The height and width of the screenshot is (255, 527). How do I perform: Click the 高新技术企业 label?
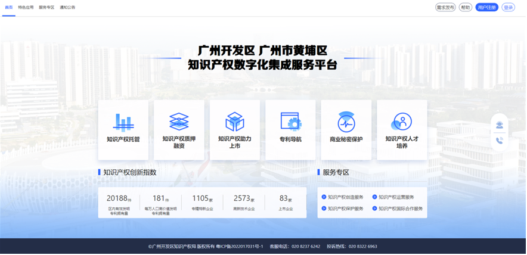coord(244,209)
